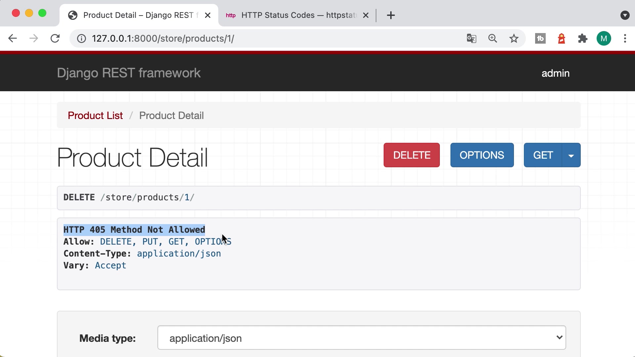Open the Extensions puzzle piece menu

pyautogui.click(x=583, y=39)
